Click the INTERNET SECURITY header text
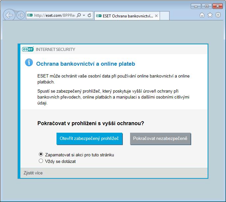This screenshot has height=202, width=226. coord(56,49)
